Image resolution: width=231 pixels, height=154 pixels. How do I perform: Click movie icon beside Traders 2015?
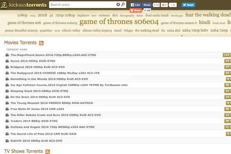coord(7,121)
